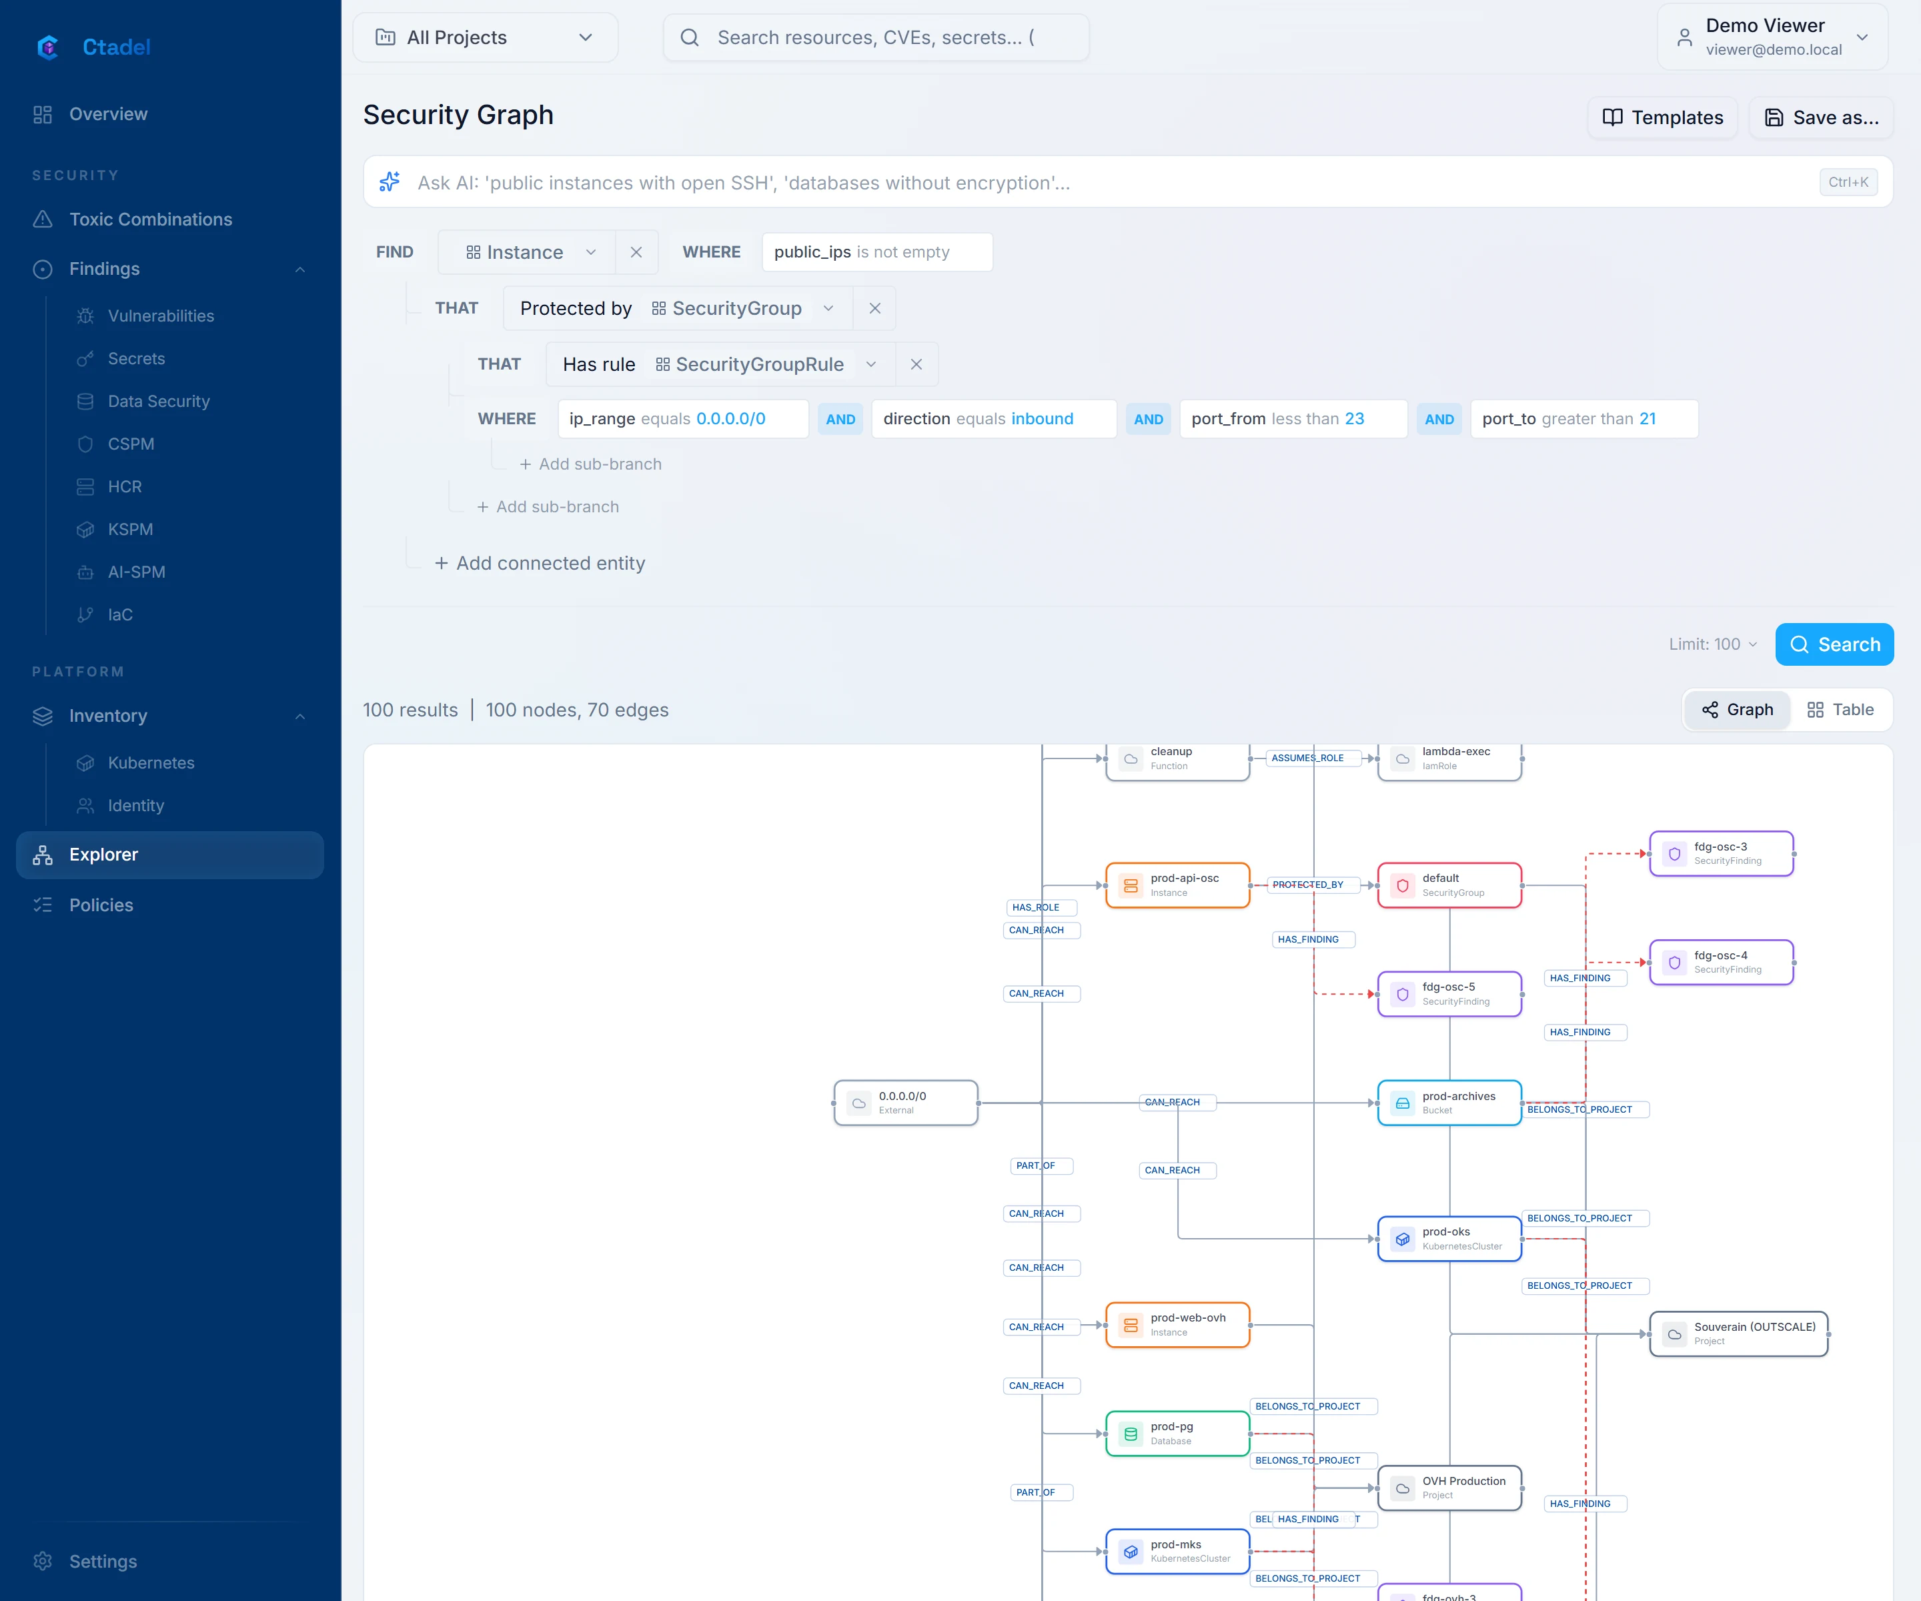Remove the Protected by SecurityGroup branch
Viewport: 1921px width, 1601px height.
[x=874, y=308]
